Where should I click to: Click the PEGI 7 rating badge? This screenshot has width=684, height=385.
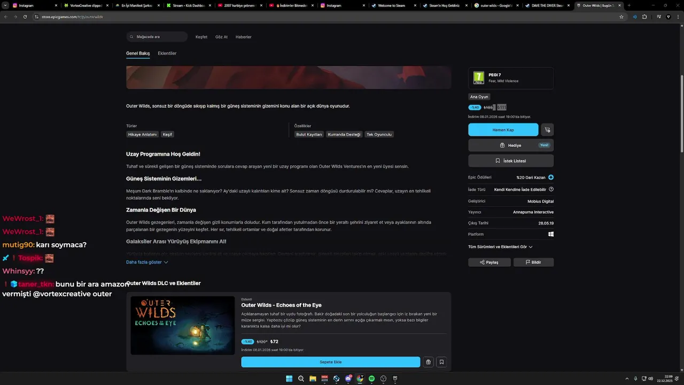479,78
